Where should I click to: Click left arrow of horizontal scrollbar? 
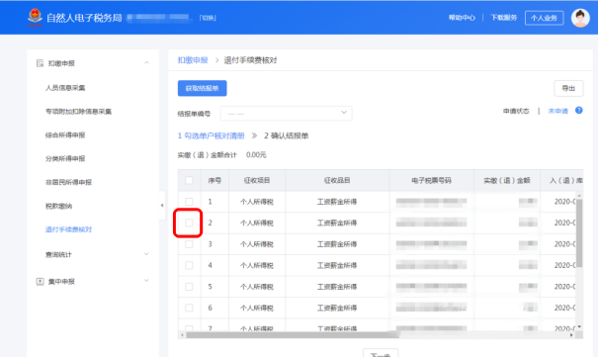click(182, 335)
